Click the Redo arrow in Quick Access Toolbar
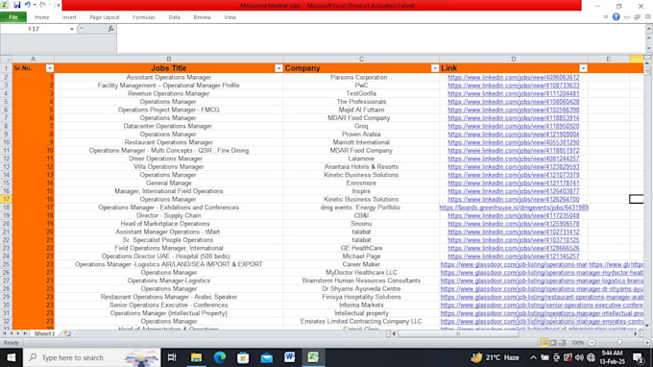This screenshot has width=653, height=367. pos(42,5)
